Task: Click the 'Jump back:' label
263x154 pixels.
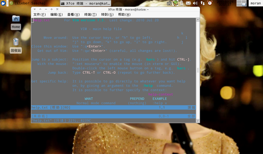Action: 58,73
